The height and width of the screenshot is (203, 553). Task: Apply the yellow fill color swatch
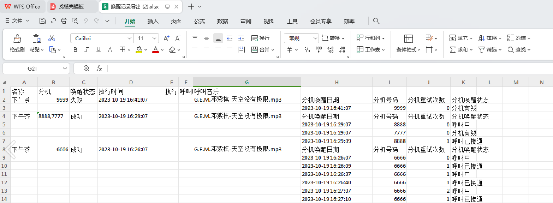(x=139, y=50)
